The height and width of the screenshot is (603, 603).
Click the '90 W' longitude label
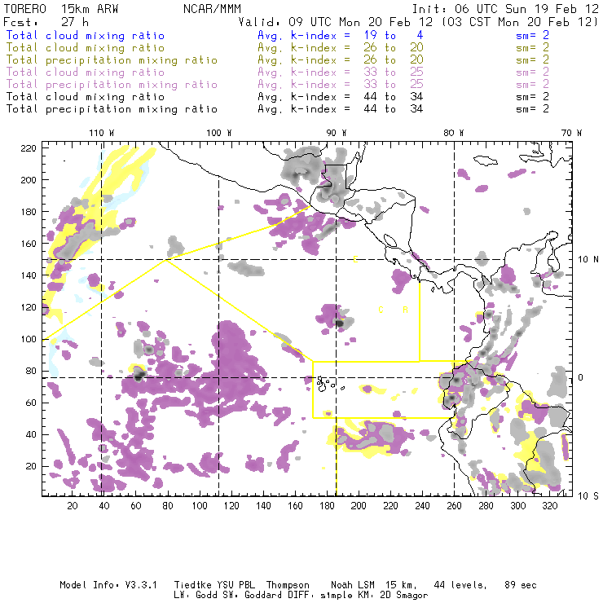pos(336,133)
